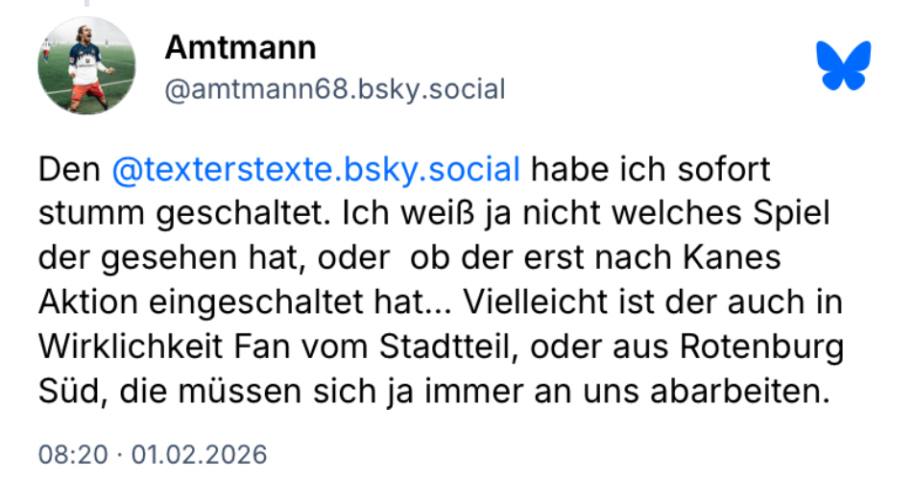The image size is (914, 480).
Task: Click the date 01.02.2026
Action: coord(199,453)
